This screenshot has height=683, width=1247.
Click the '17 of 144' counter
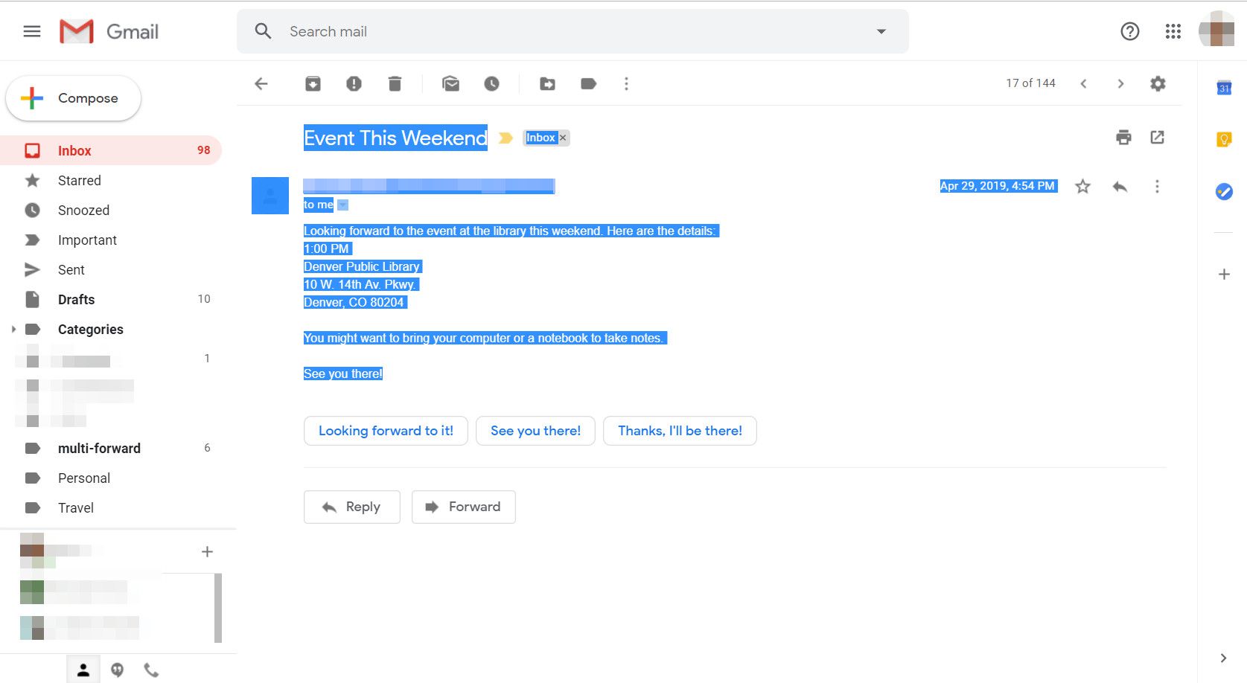[x=1030, y=83]
